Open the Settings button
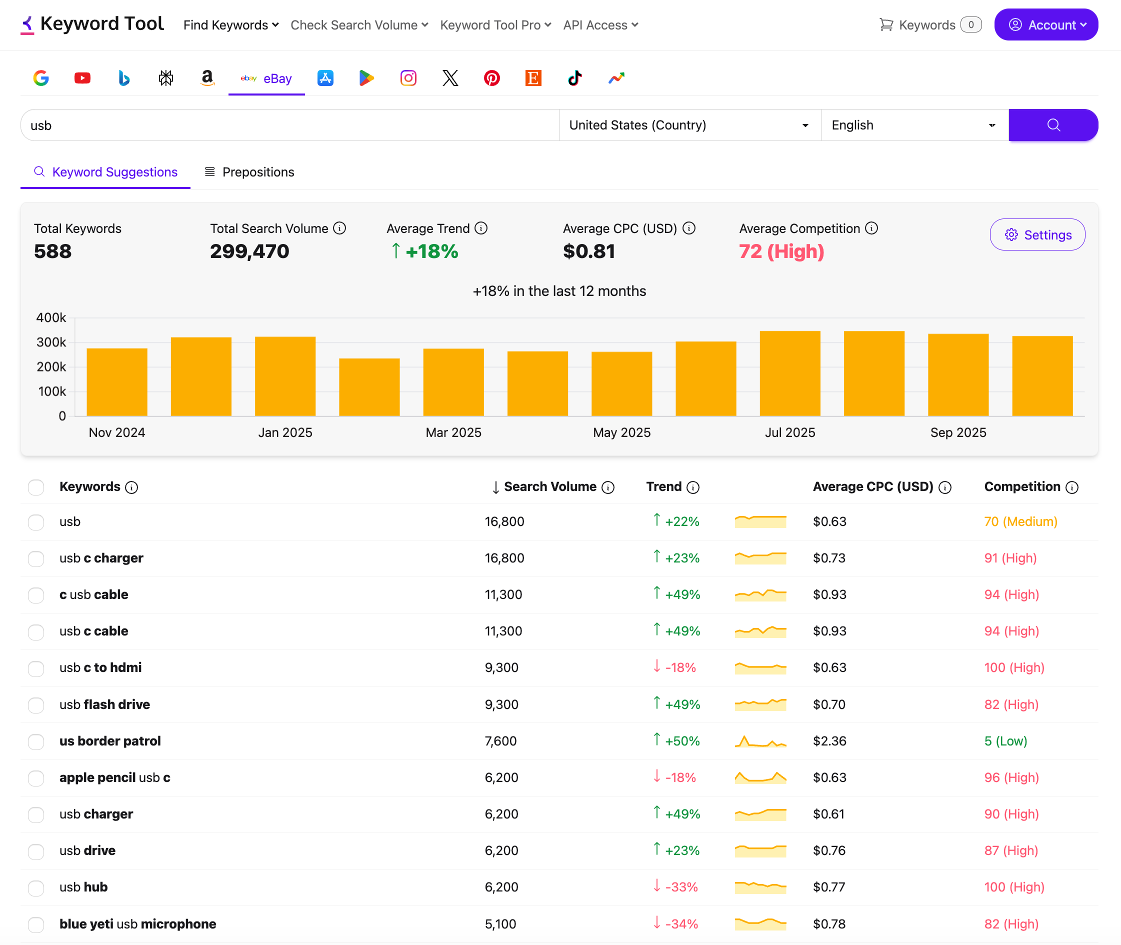Viewport: 1121px width, 945px height. click(1037, 234)
